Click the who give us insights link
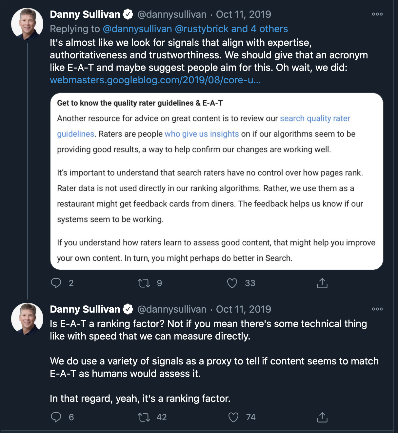Screen dimensions: 398x433 click(x=202, y=134)
